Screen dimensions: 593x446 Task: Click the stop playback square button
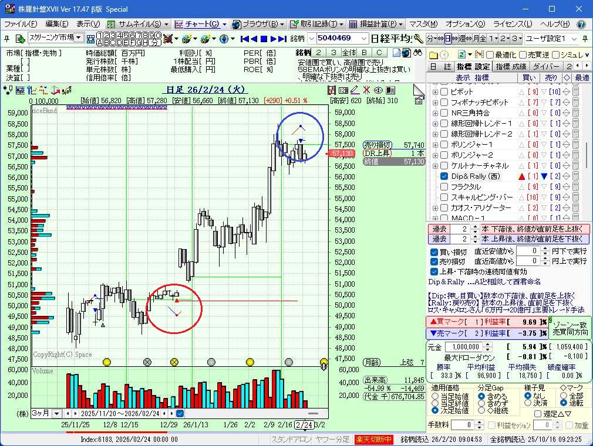point(265,39)
